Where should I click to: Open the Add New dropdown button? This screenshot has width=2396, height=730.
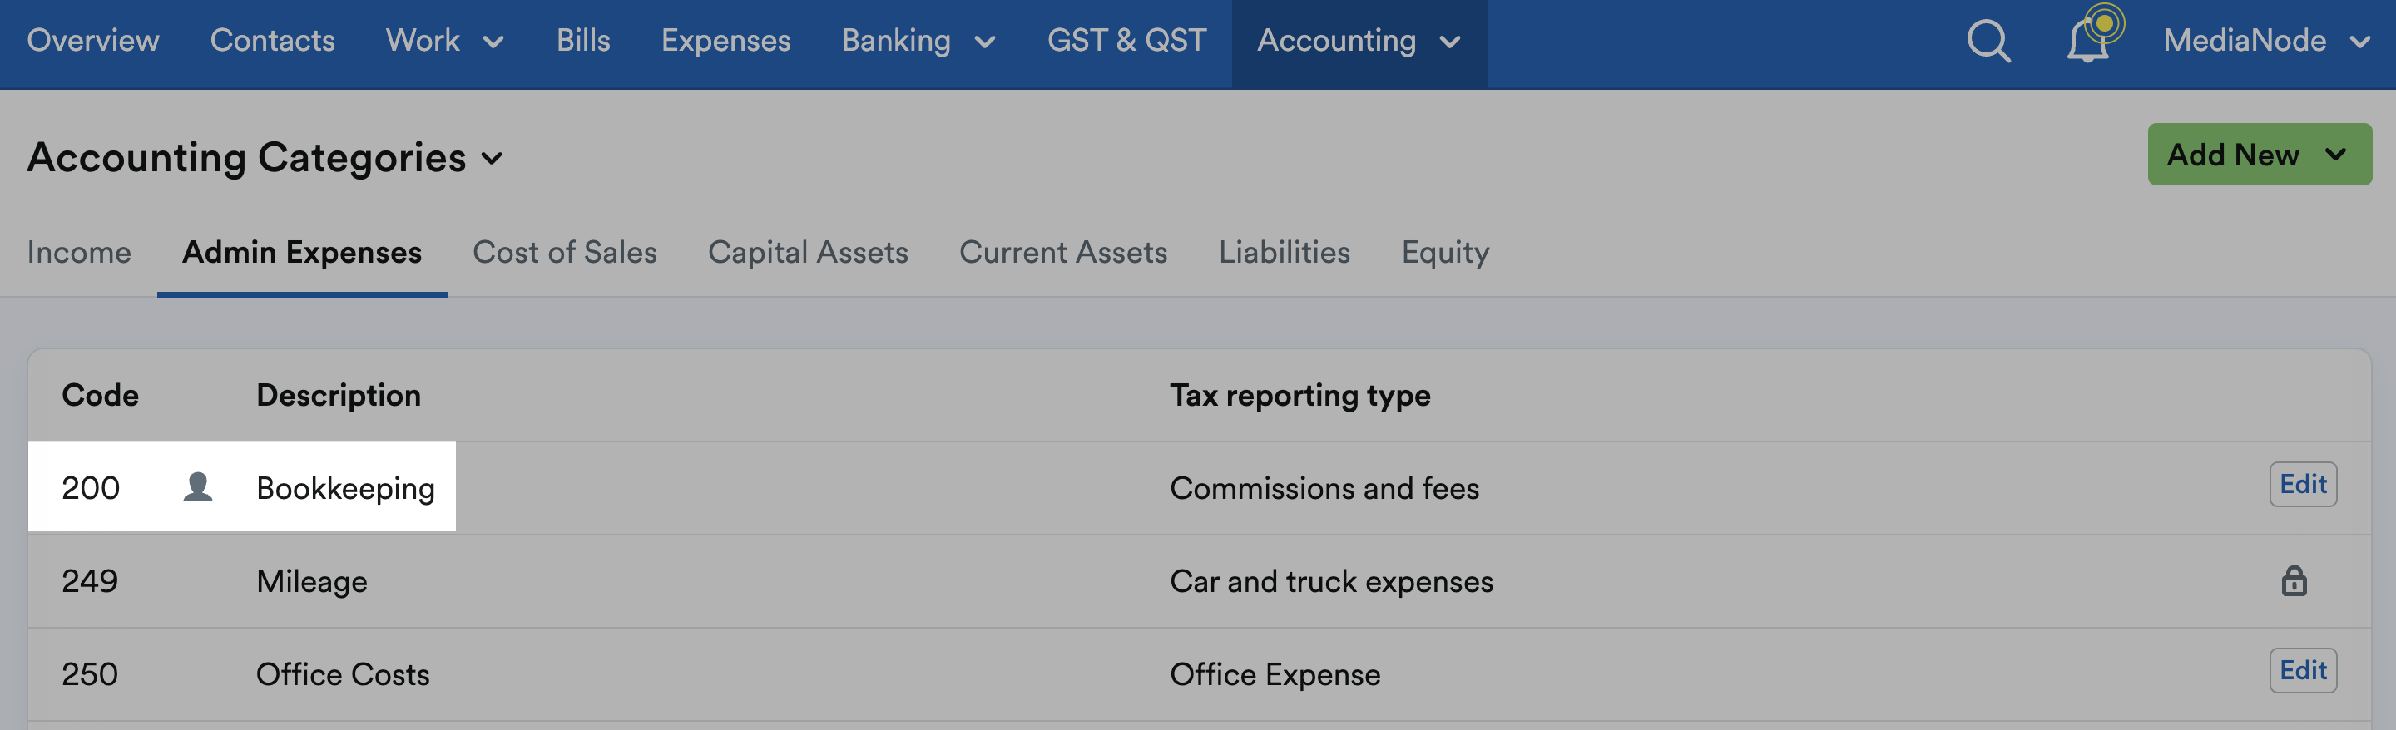(2259, 155)
